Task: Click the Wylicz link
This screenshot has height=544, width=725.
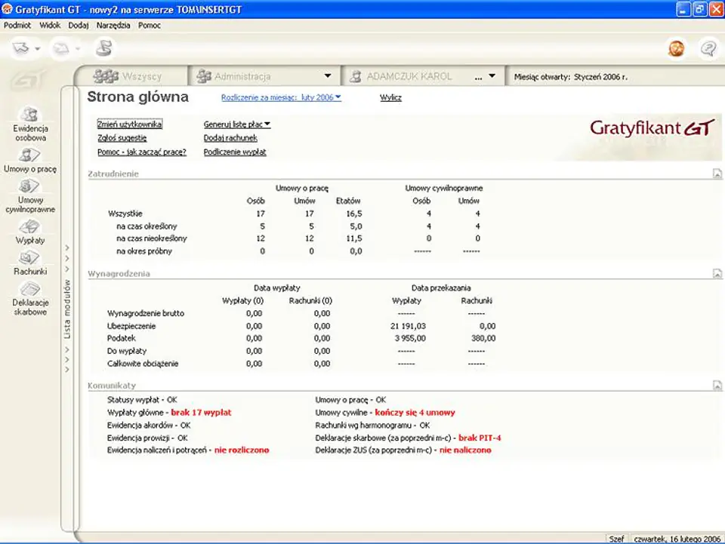Action: pyautogui.click(x=390, y=97)
